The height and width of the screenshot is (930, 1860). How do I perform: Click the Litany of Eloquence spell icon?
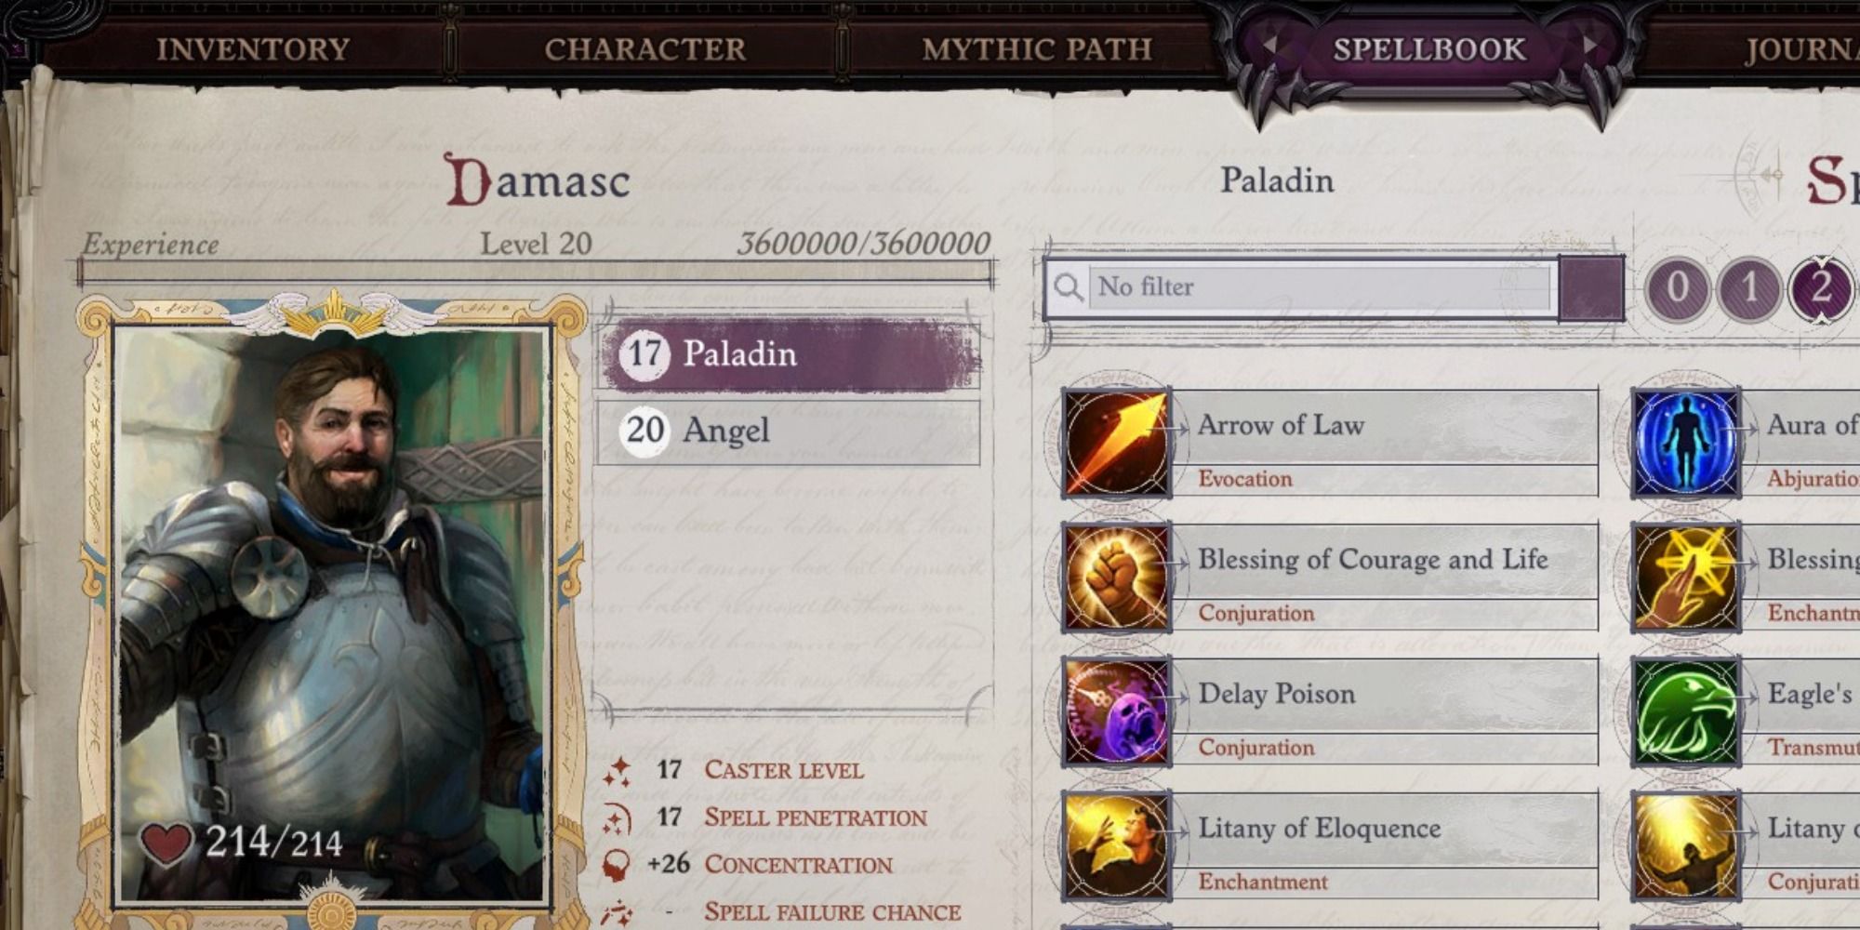coord(1116,845)
